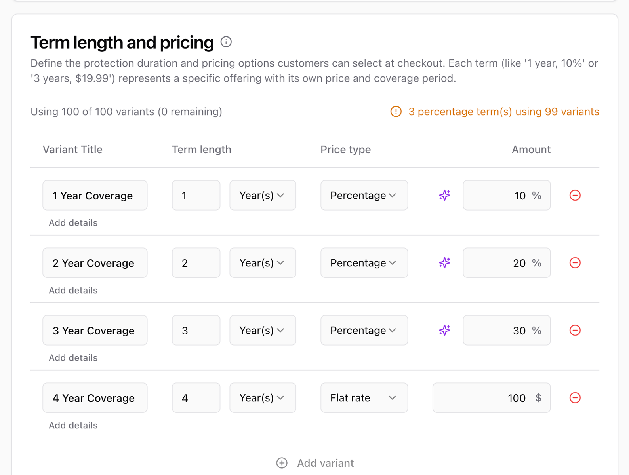Image resolution: width=629 pixels, height=475 pixels.
Task: Click sparkle icon in 2 Year Coverage row
Action: (444, 263)
